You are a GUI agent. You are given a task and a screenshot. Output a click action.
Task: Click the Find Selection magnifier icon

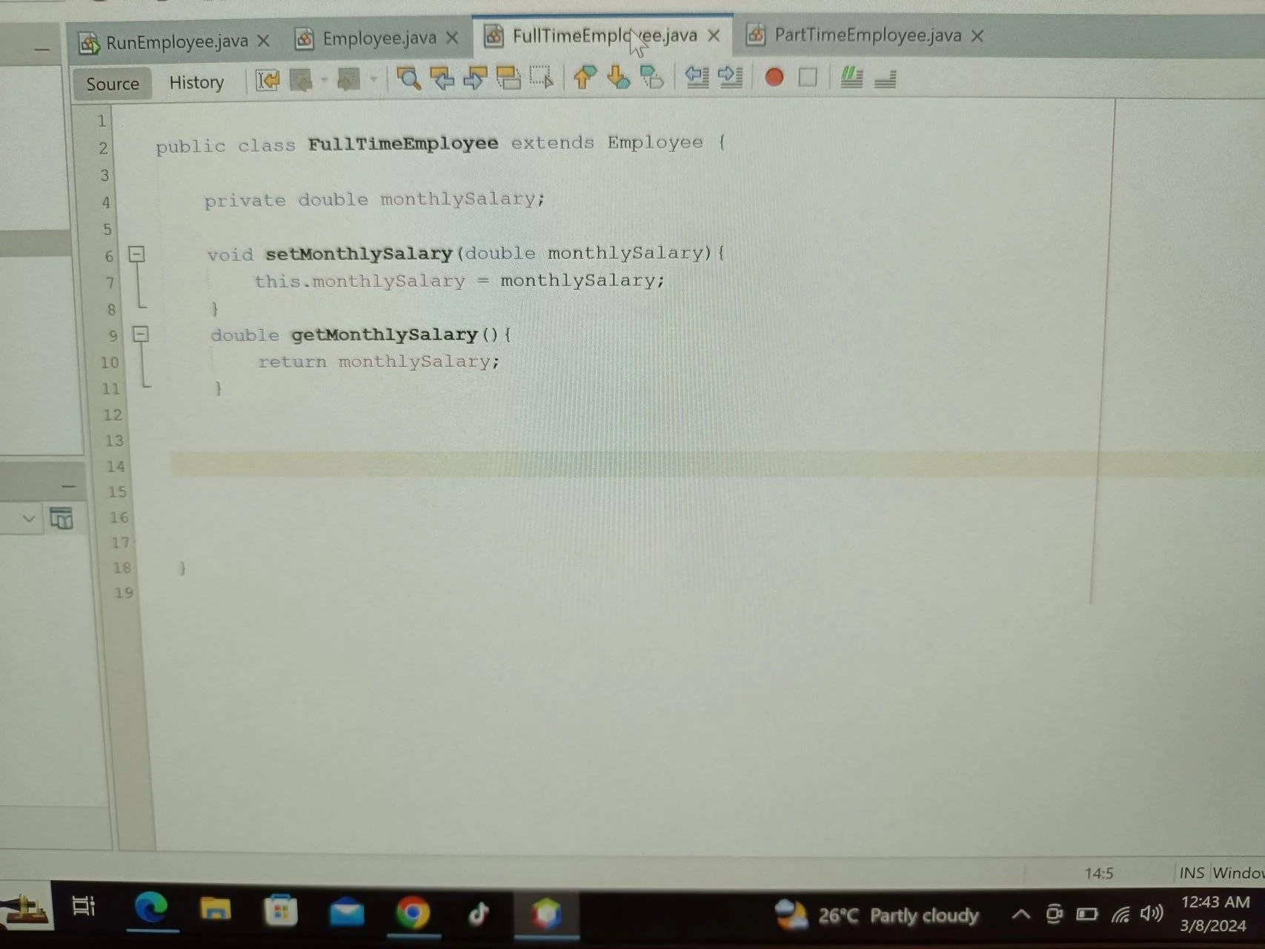coord(408,78)
